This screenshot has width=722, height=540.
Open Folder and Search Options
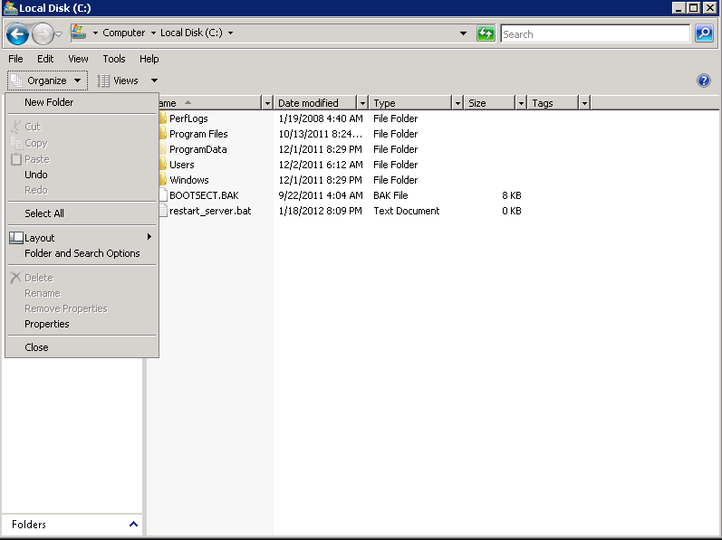click(82, 253)
